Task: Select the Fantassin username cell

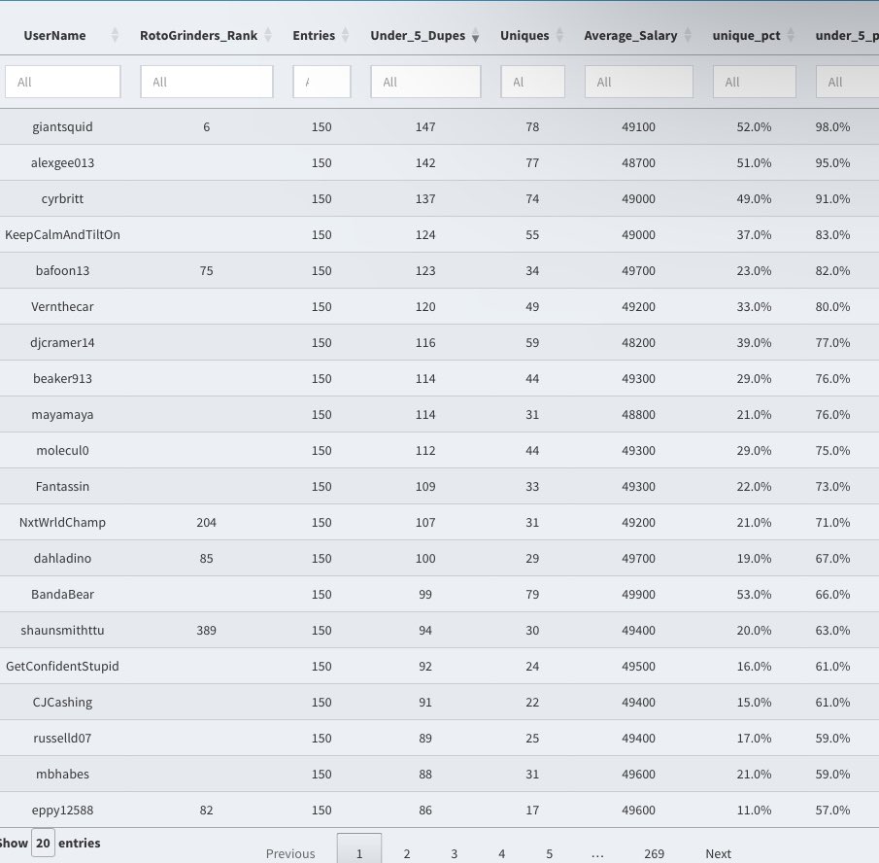Action: click(63, 486)
